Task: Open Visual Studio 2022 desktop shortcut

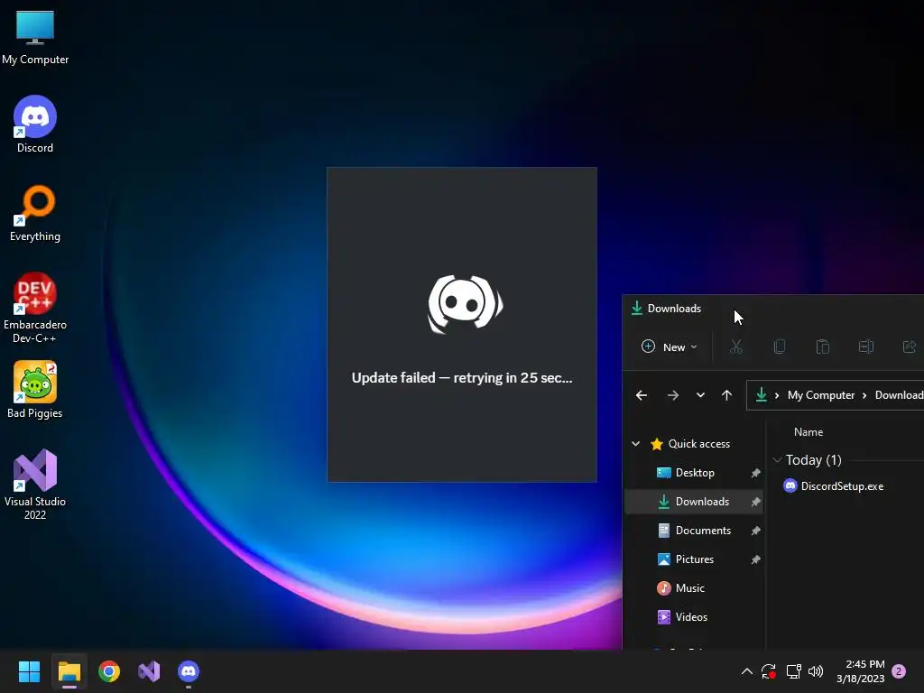Action: tap(35, 485)
